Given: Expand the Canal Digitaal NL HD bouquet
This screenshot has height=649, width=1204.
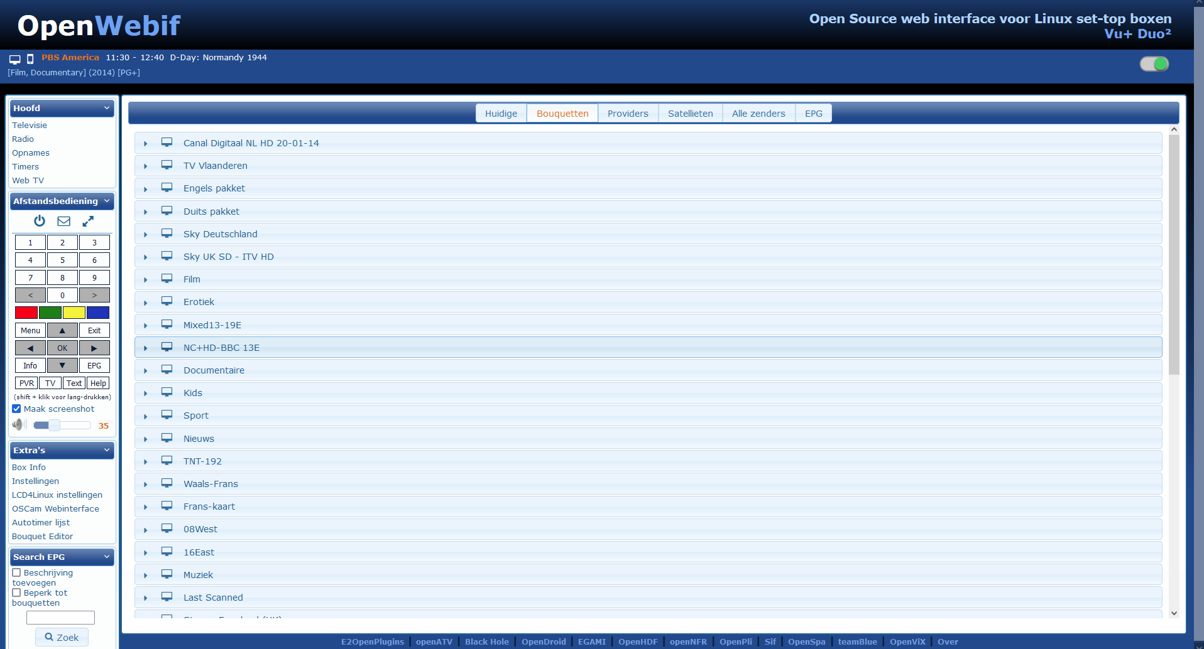Looking at the screenshot, I should click(145, 144).
